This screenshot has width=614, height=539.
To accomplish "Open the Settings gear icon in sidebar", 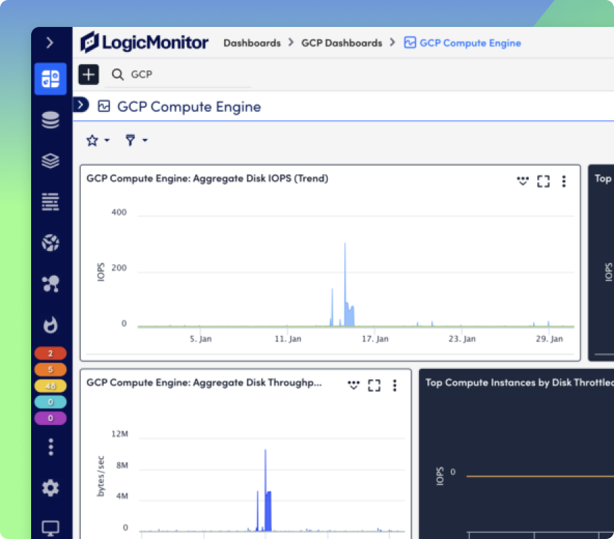I will pos(50,488).
